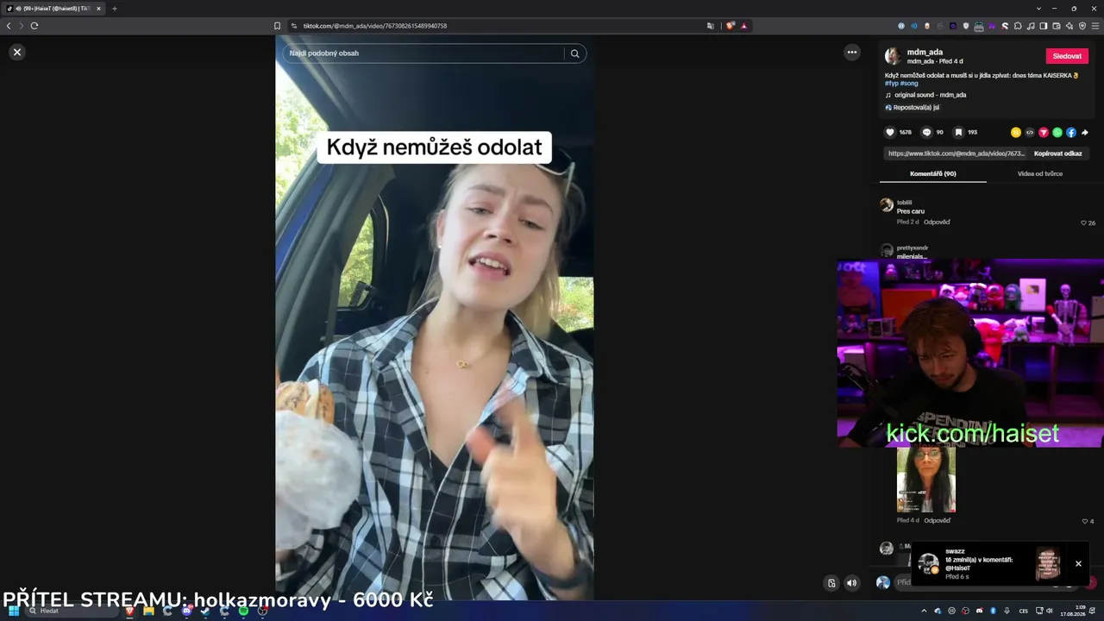Open the three-dot more options menu
Screen dimensions: 1104x621
[852, 53]
